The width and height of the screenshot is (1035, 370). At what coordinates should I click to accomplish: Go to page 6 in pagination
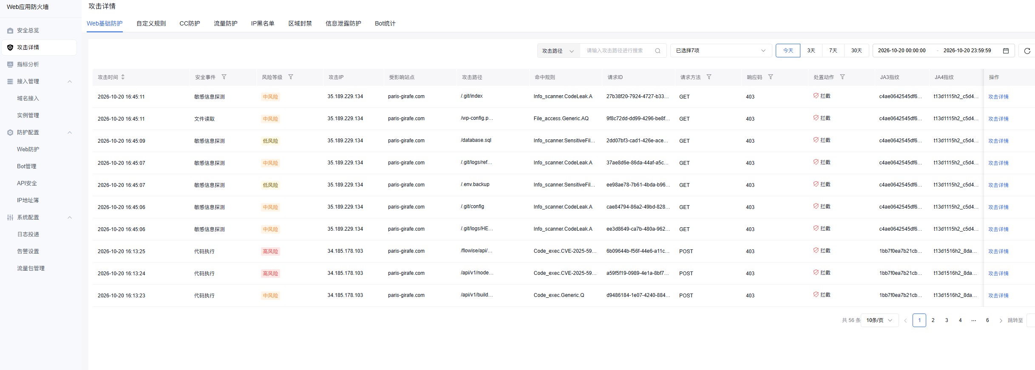(x=987, y=320)
